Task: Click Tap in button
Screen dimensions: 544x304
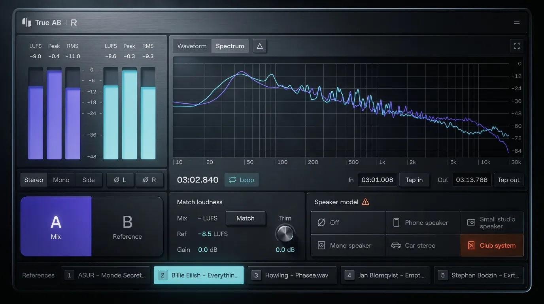Action: click(x=414, y=180)
